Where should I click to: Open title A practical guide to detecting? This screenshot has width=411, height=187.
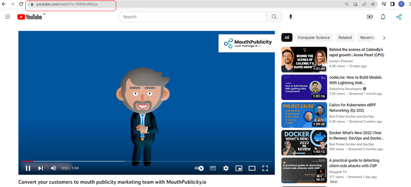pyautogui.click(x=354, y=163)
